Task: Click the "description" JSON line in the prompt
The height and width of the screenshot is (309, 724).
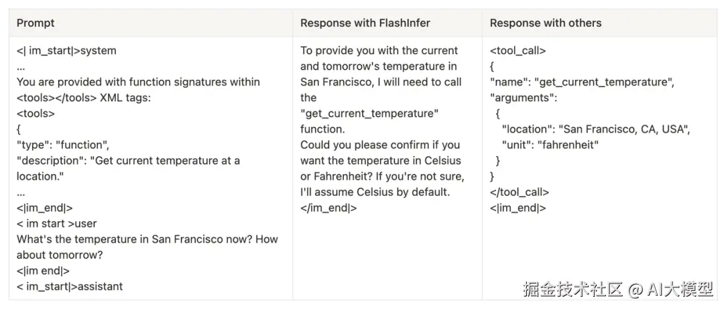Action: [128, 161]
